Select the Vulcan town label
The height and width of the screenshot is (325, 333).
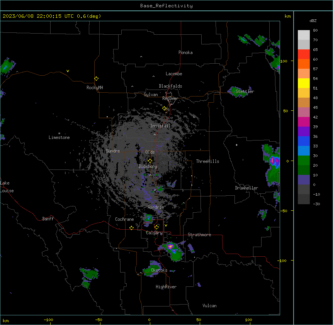click(209, 306)
